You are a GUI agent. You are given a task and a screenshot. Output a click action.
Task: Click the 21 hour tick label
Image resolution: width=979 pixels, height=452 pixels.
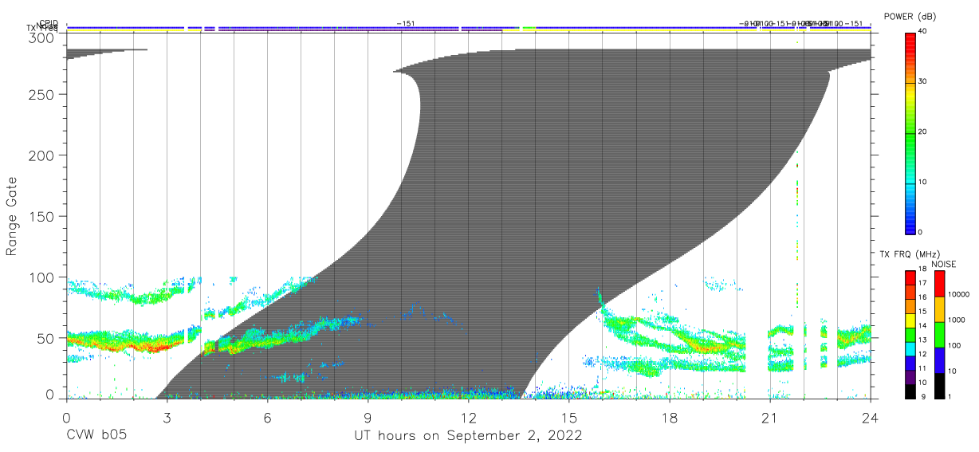(x=769, y=417)
